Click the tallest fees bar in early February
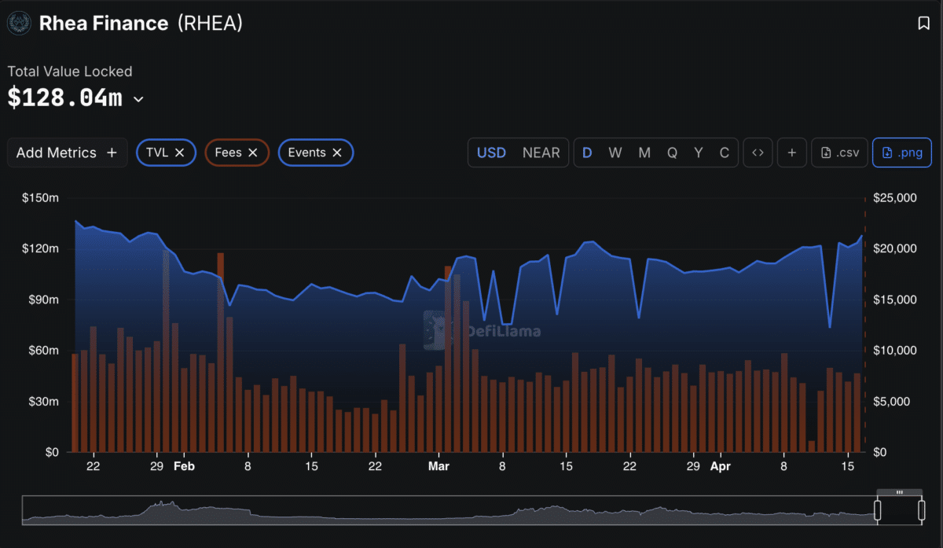The image size is (943, 548). click(221, 352)
